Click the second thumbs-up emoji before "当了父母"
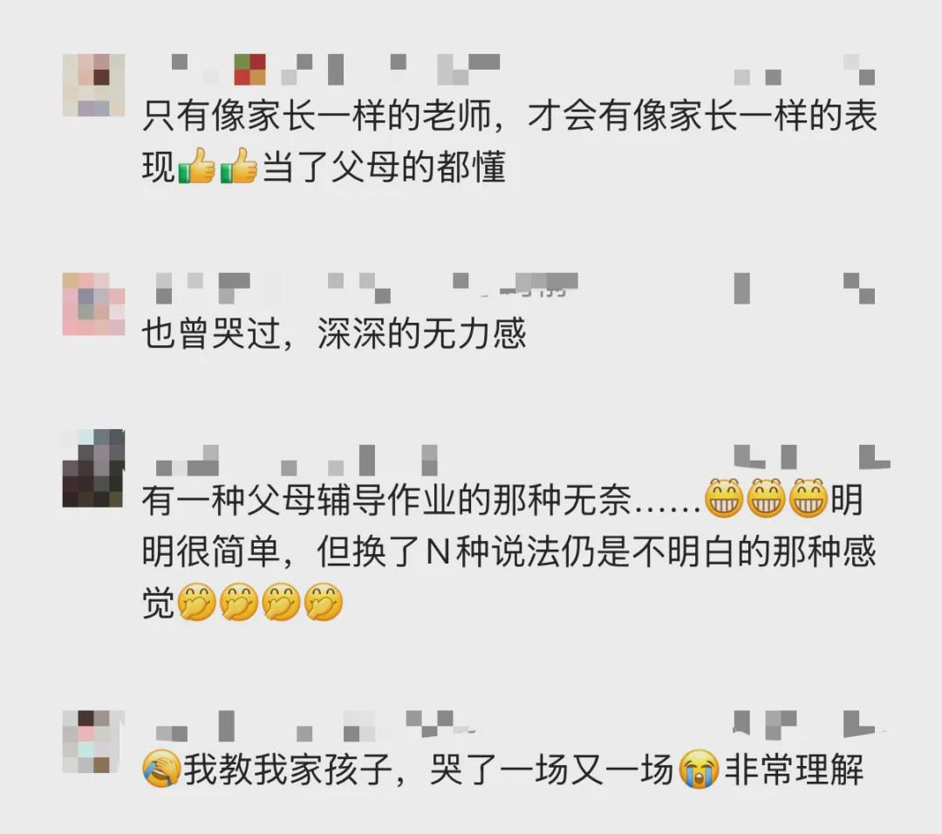 238,166
